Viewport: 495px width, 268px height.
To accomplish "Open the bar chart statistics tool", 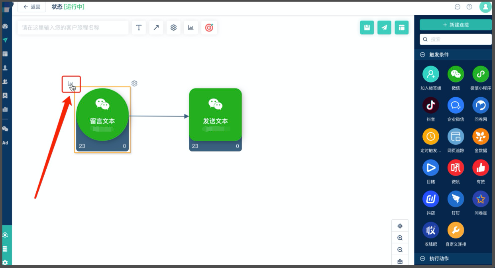I will [191, 28].
